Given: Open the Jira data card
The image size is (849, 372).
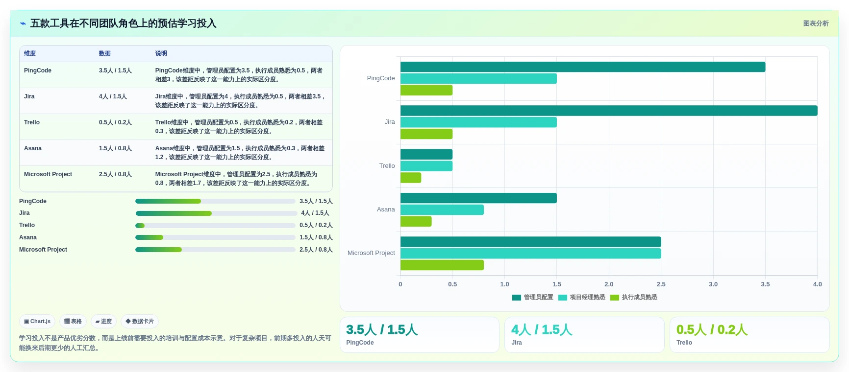Looking at the screenshot, I should coord(584,335).
